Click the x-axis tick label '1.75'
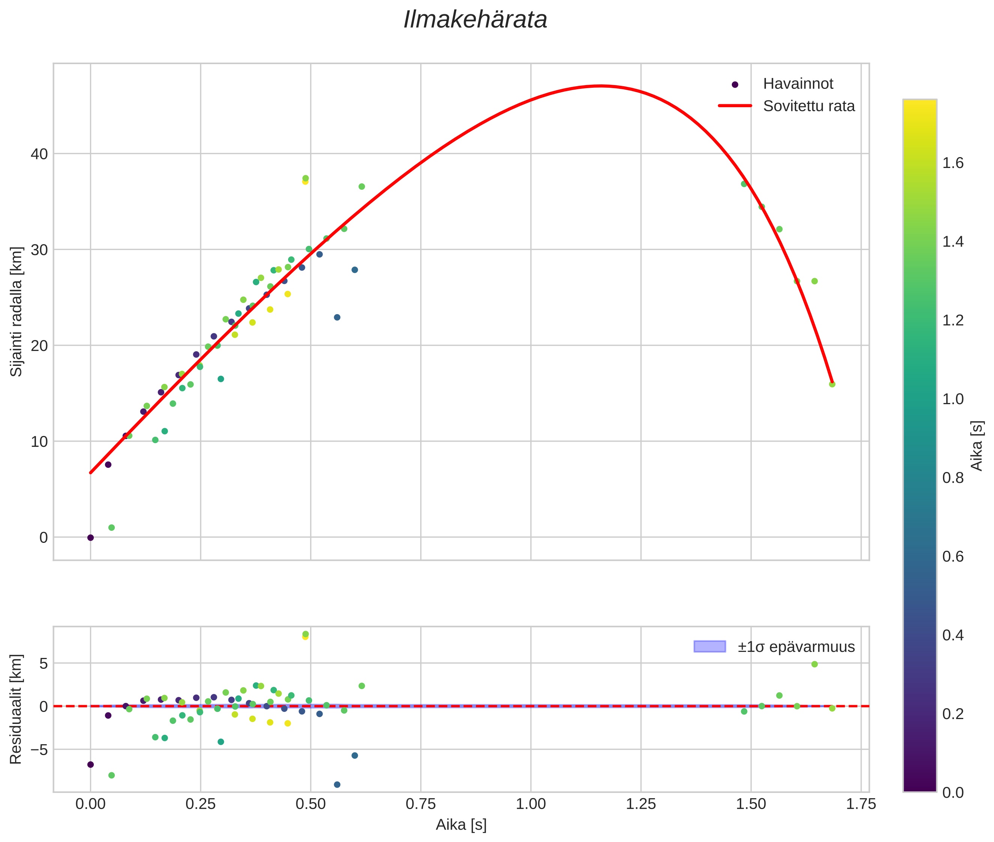 861,804
